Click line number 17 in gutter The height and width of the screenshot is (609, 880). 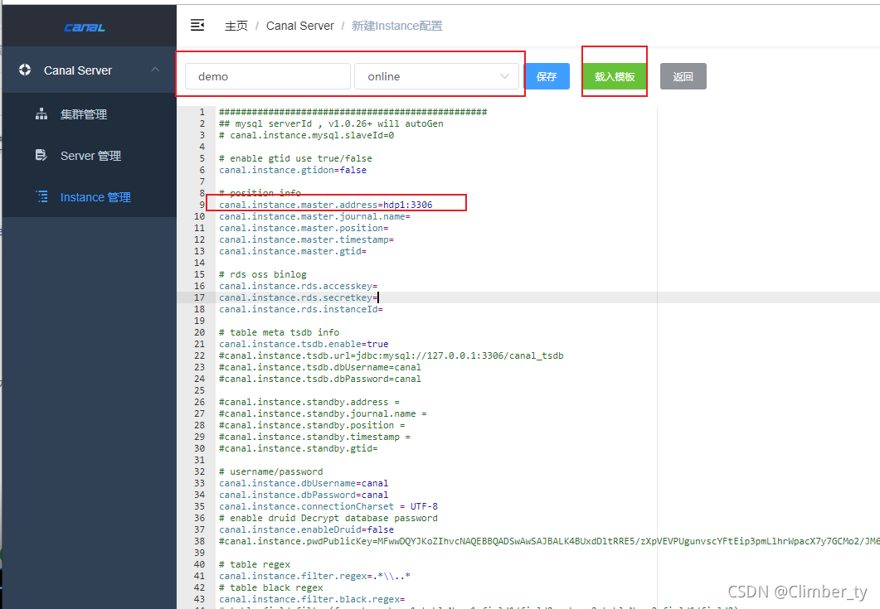tap(199, 297)
